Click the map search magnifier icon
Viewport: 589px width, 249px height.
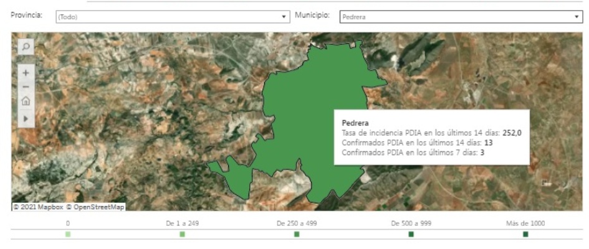coord(26,47)
